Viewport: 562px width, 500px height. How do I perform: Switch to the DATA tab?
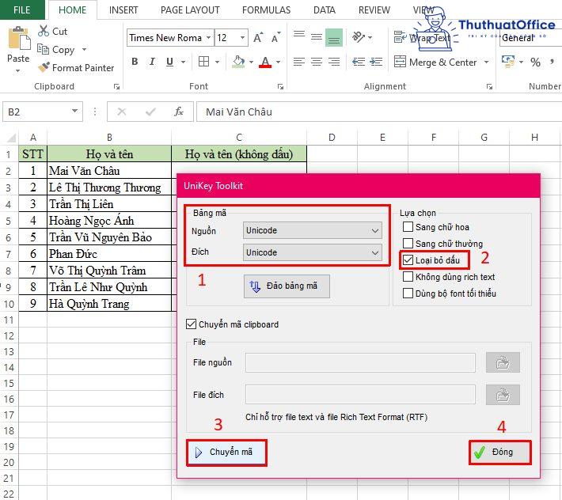(x=325, y=10)
